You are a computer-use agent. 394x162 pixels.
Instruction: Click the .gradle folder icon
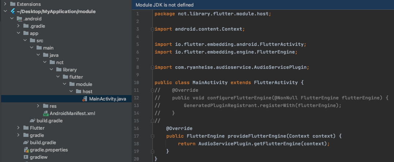pyautogui.click(x=26, y=26)
